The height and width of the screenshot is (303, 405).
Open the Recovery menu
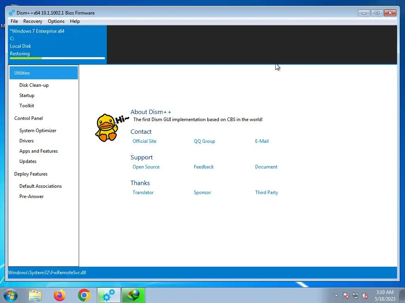point(32,21)
